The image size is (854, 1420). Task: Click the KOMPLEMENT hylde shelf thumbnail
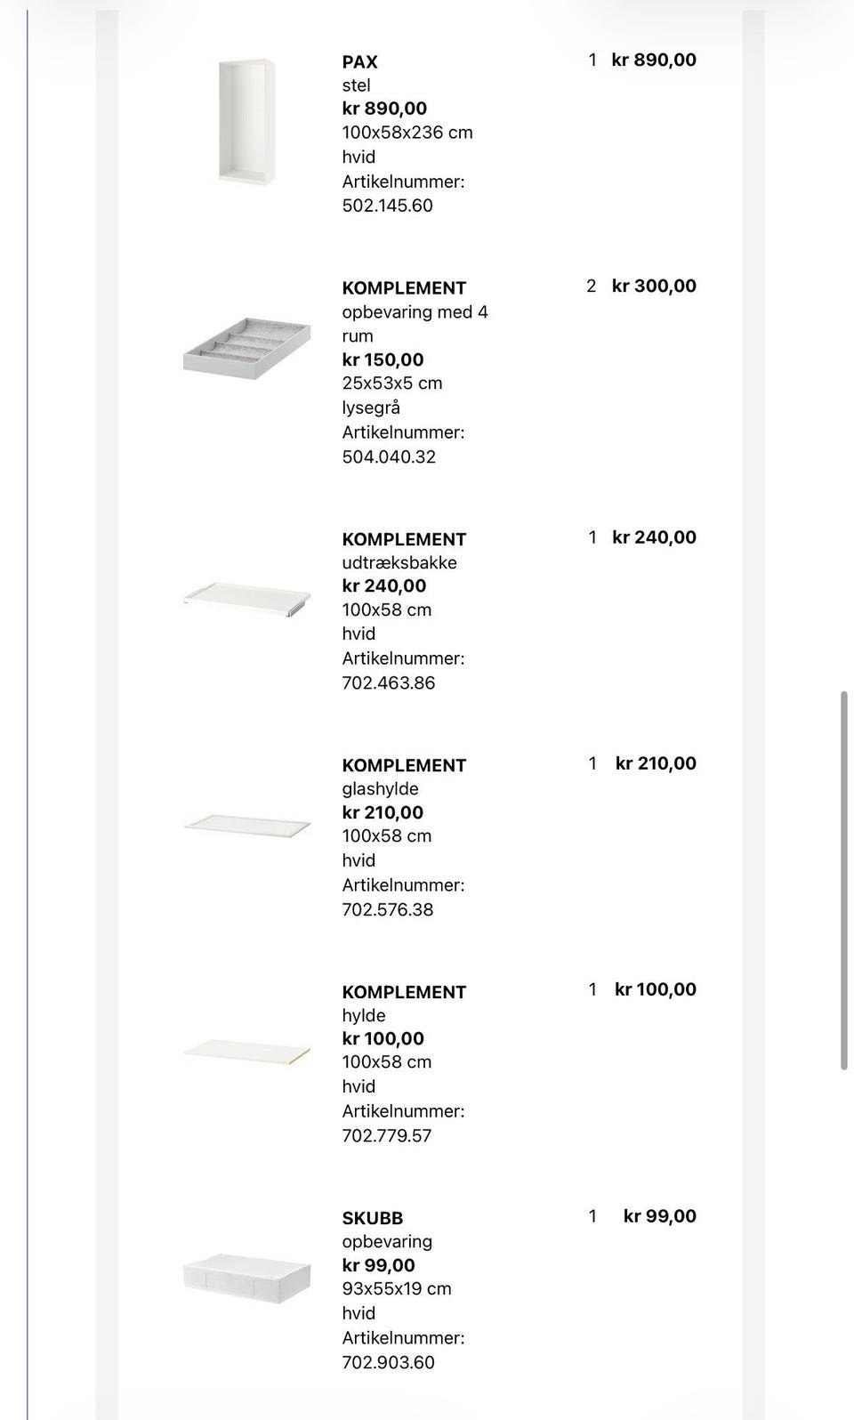coord(247,1051)
